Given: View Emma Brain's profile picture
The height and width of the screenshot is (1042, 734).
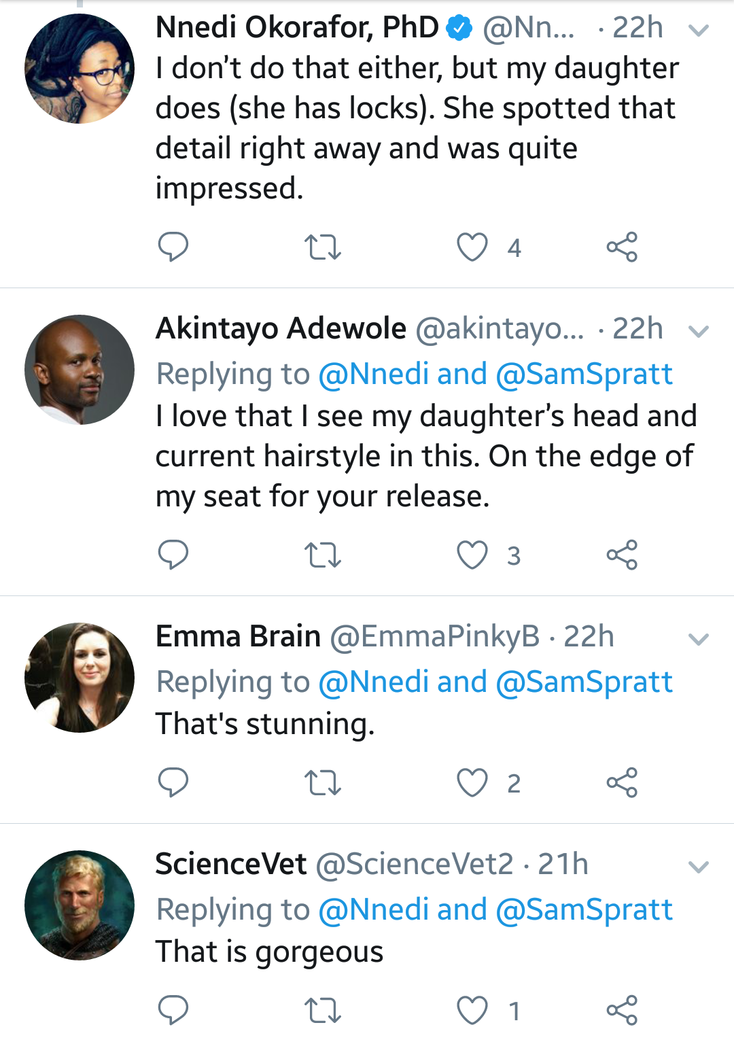Looking at the screenshot, I should (x=80, y=678).
